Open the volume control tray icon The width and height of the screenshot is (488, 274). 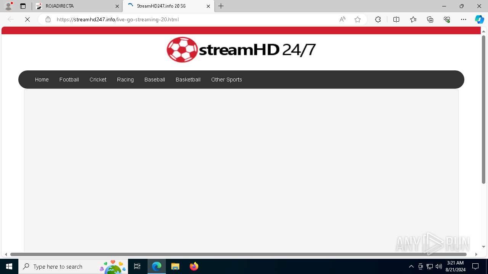pyautogui.click(x=439, y=266)
